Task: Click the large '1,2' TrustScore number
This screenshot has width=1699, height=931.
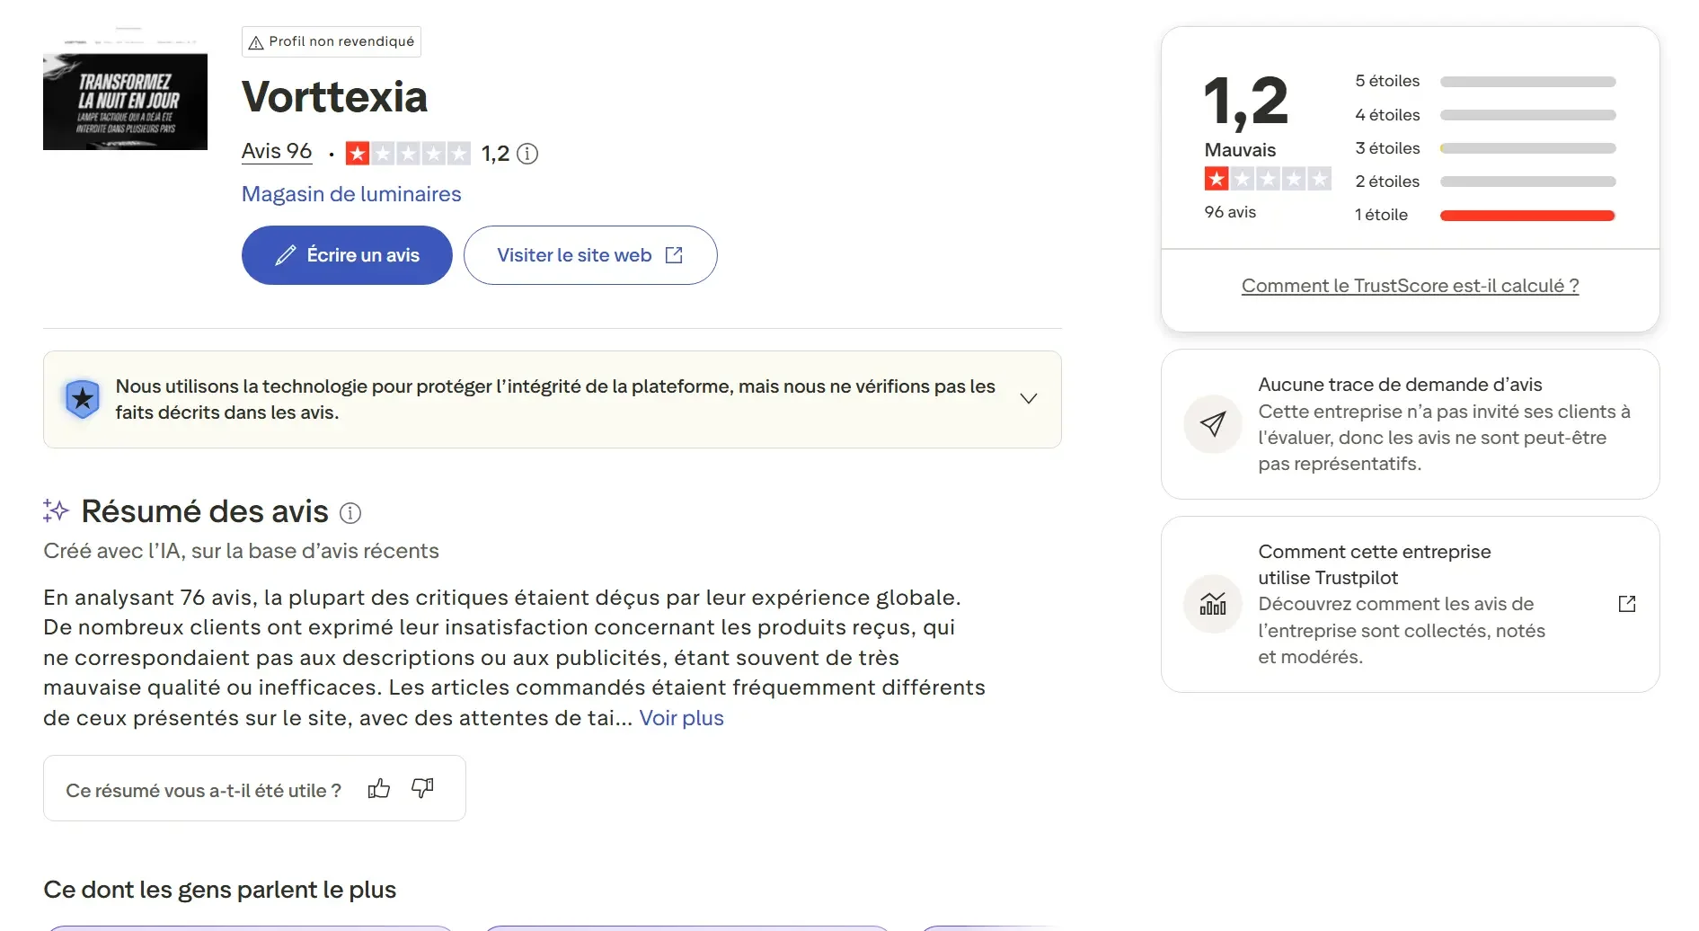Action: coord(1246,102)
